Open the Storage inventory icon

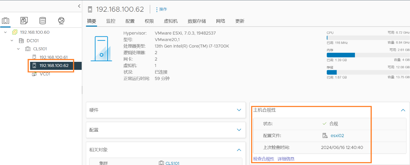click(x=43, y=21)
